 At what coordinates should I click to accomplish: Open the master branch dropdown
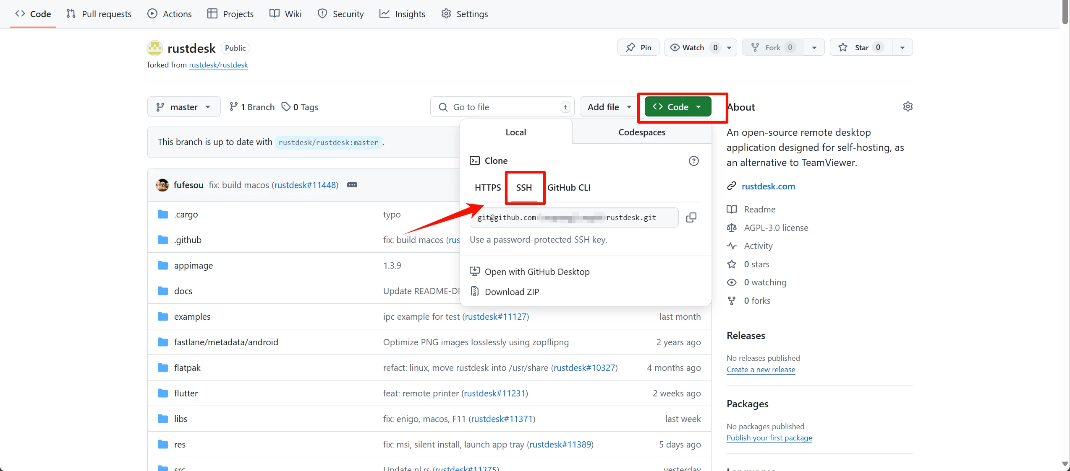(183, 107)
